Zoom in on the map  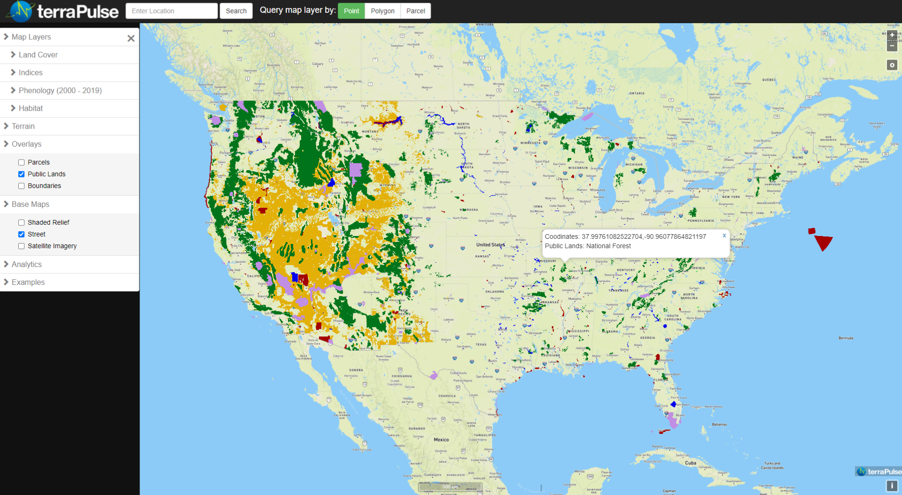(x=892, y=35)
